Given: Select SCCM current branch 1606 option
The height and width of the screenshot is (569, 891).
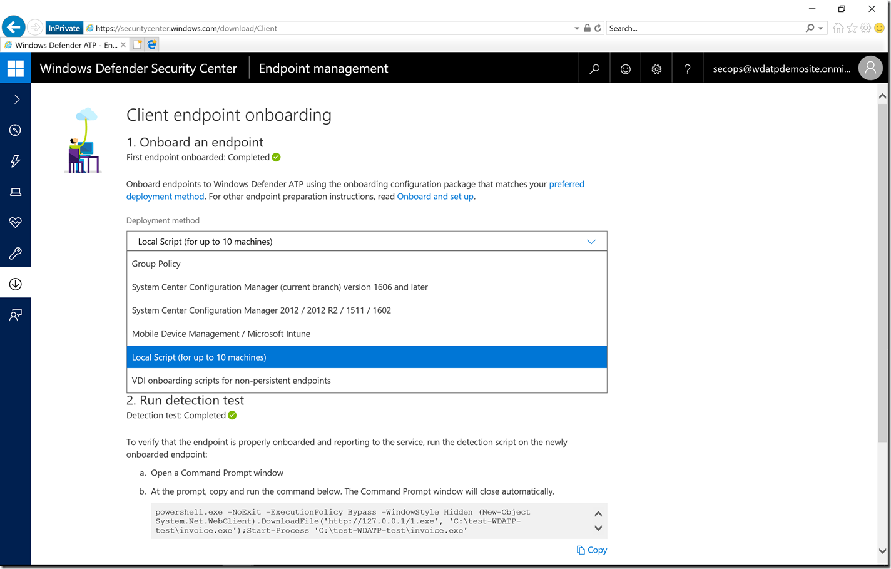Looking at the screenshot, I should coord(367,287).
